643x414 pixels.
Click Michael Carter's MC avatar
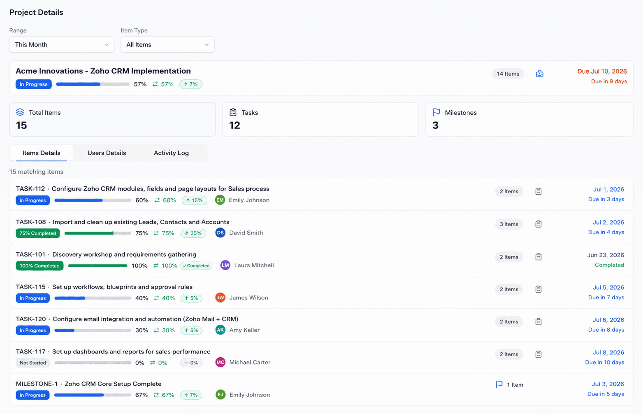click(x=221, y=363)
